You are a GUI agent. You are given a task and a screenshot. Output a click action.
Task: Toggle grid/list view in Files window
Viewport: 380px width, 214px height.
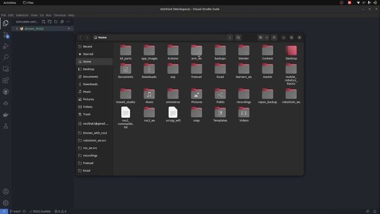pos(261,37)
